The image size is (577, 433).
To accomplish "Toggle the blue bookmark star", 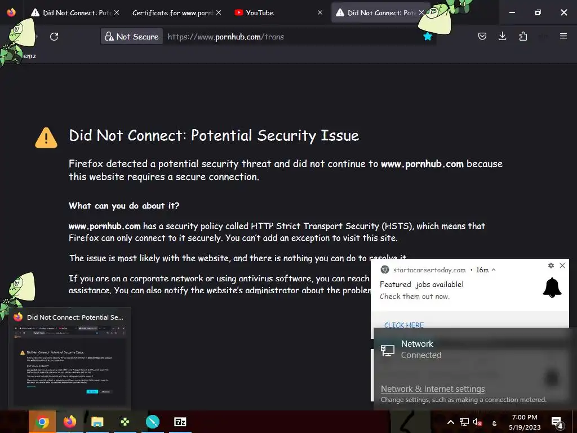I will coord(427,37).
